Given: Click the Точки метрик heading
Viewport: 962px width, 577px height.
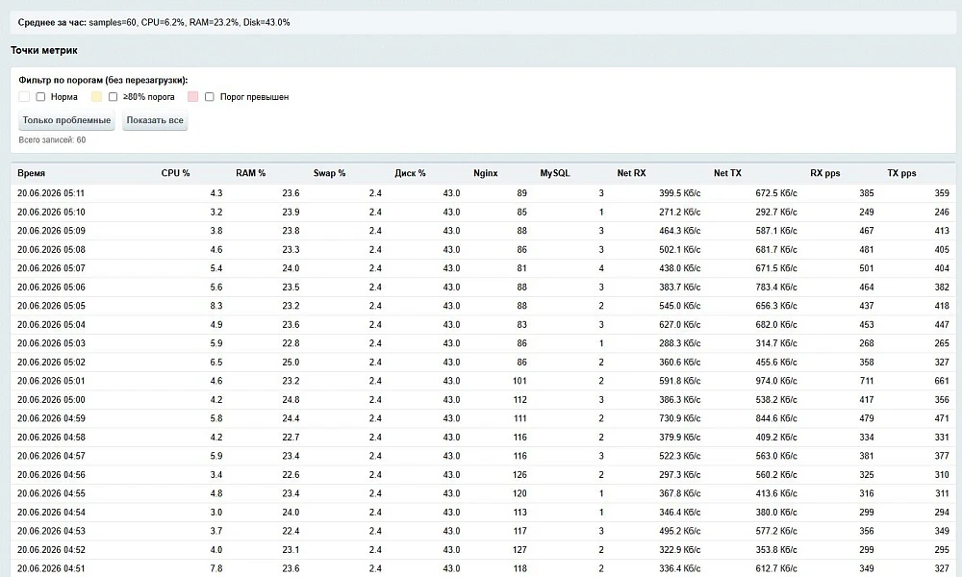Looking at the screenshot, I should point(44,50).
